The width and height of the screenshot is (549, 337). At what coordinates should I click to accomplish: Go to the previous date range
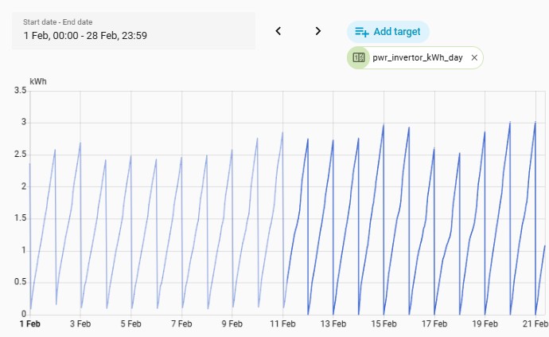coord(278,31)
